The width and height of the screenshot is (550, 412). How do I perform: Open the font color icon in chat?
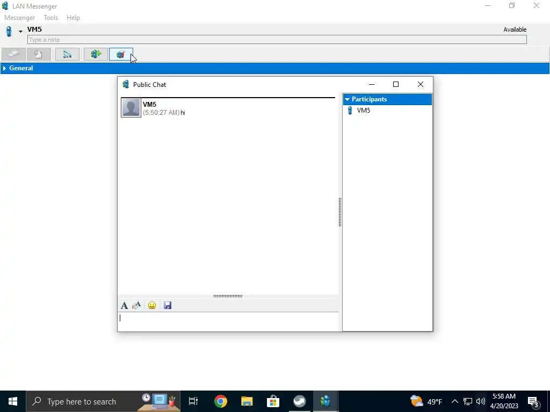pyautogui.click(x=136, y=305)
